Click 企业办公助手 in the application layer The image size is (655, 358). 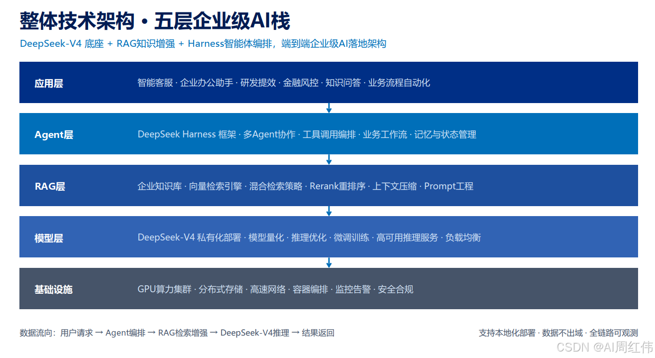click(207, 83)
